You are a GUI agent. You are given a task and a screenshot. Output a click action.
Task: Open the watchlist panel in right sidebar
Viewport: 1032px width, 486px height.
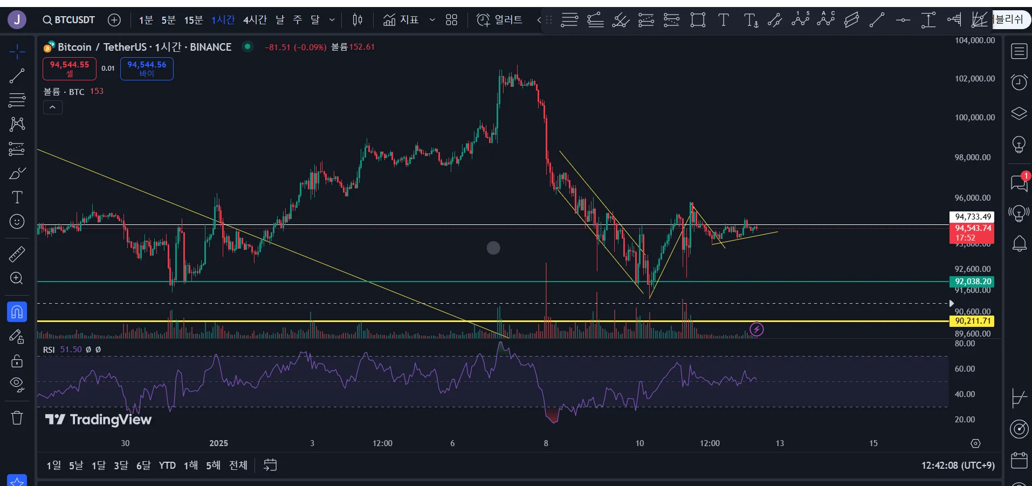point(1019,51)
